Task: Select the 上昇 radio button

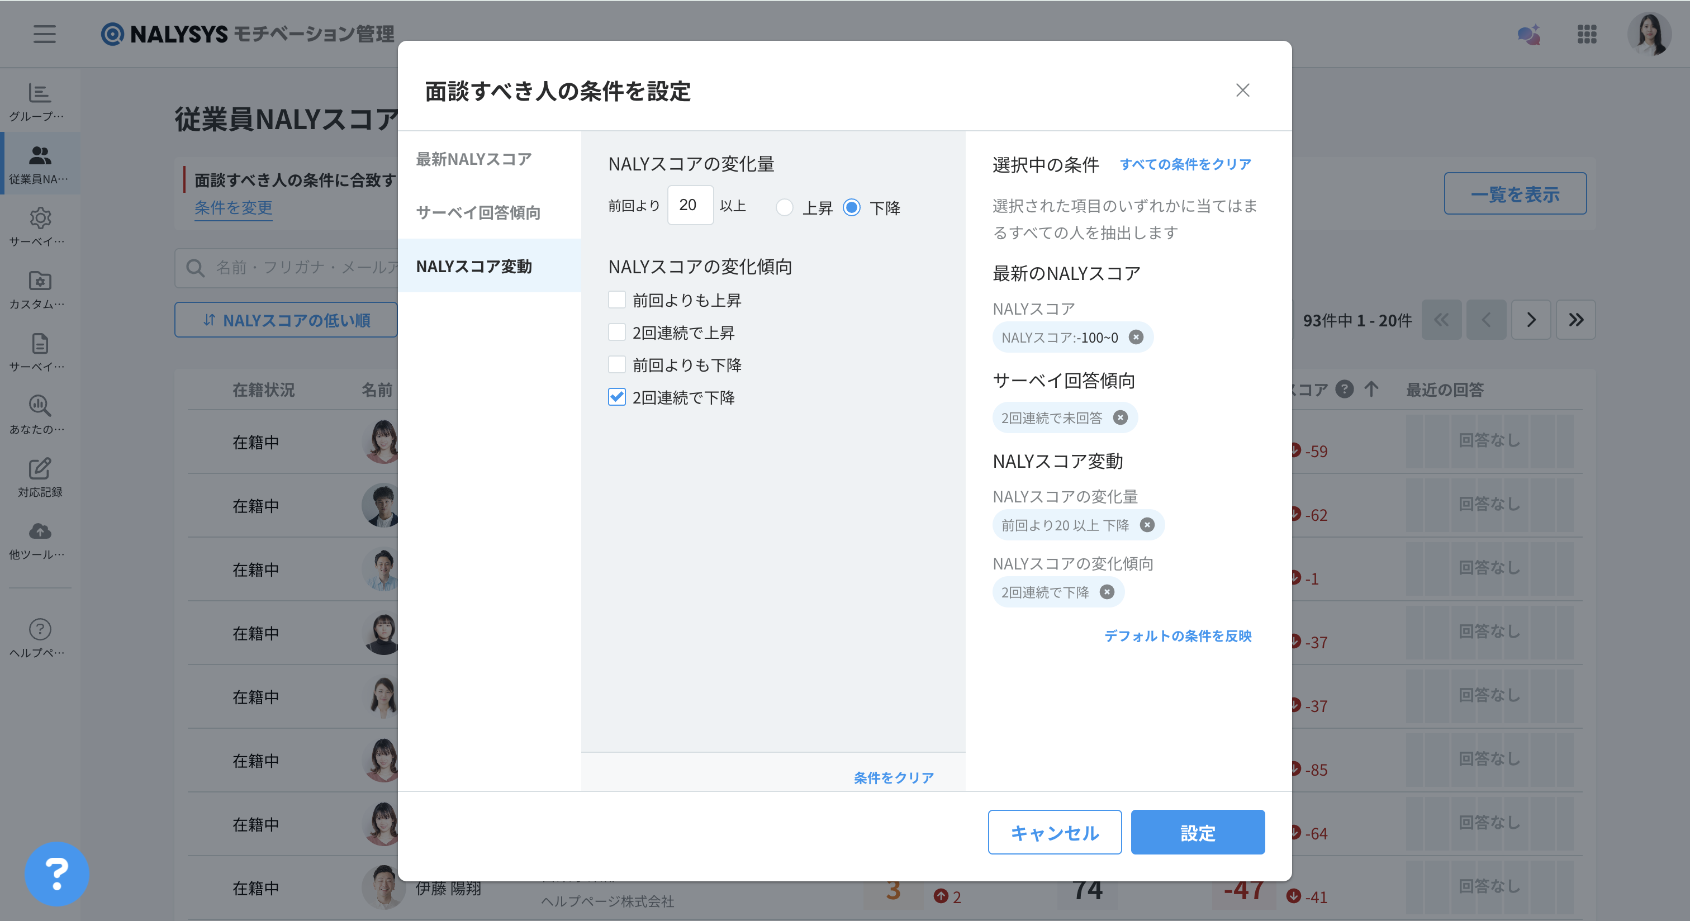Action: point(785,208)
